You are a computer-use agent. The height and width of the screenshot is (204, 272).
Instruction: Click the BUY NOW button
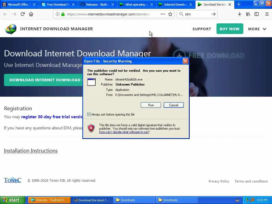click(230, 29)
